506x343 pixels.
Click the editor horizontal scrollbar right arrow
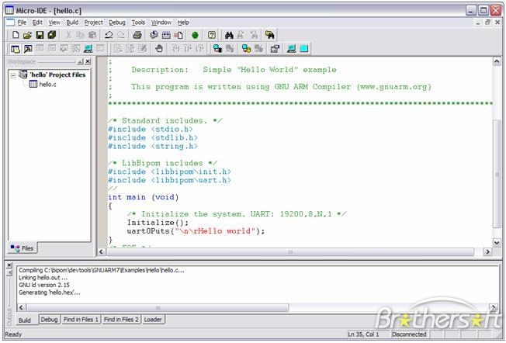(x=487, y=251)
